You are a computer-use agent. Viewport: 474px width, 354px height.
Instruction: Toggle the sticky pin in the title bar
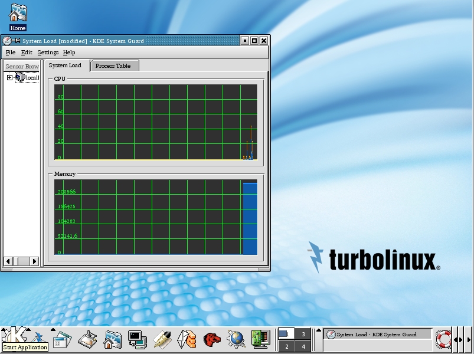(17, 41)
